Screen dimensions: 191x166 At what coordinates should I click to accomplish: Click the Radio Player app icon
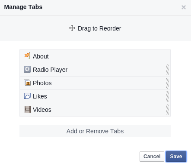point(27,69)
